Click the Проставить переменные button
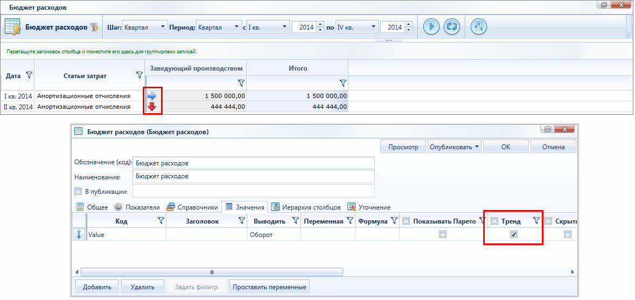The width and height of the screenshot is (635, 300). (269, 287)
